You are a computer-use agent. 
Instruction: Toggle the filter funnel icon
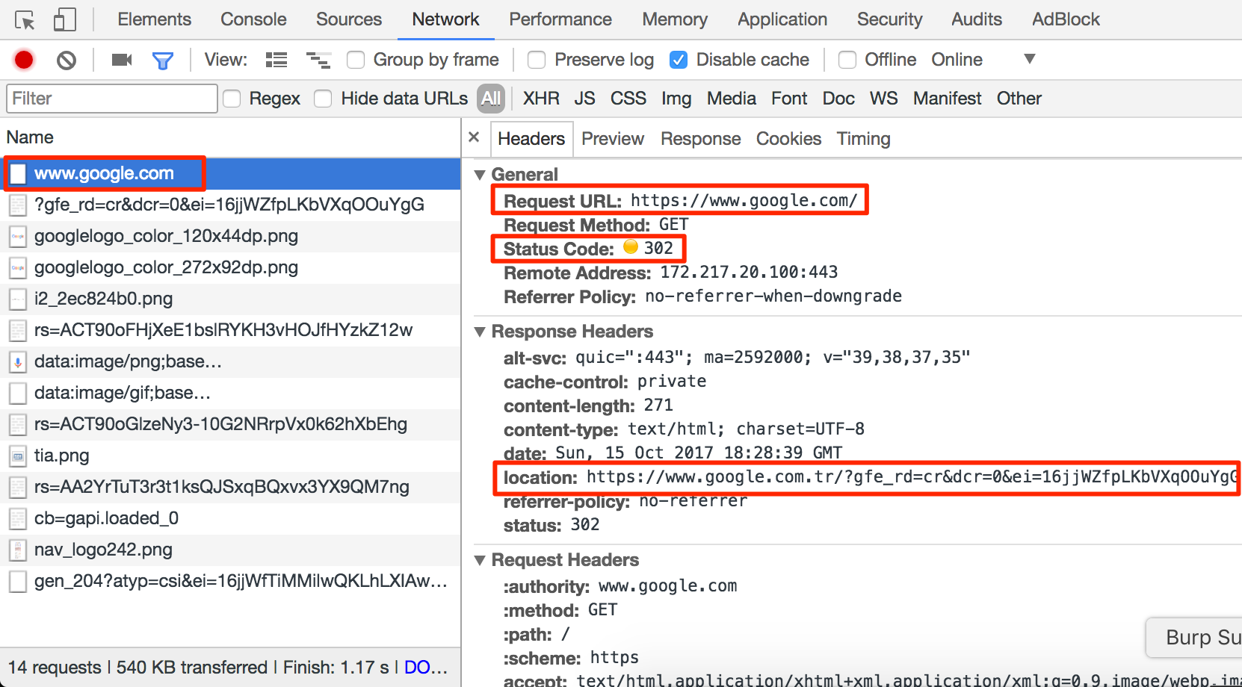163,60
